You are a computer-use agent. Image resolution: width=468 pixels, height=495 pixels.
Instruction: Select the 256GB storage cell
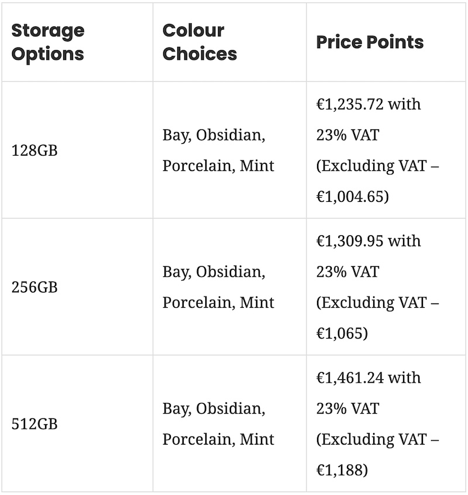pos(35,287)
